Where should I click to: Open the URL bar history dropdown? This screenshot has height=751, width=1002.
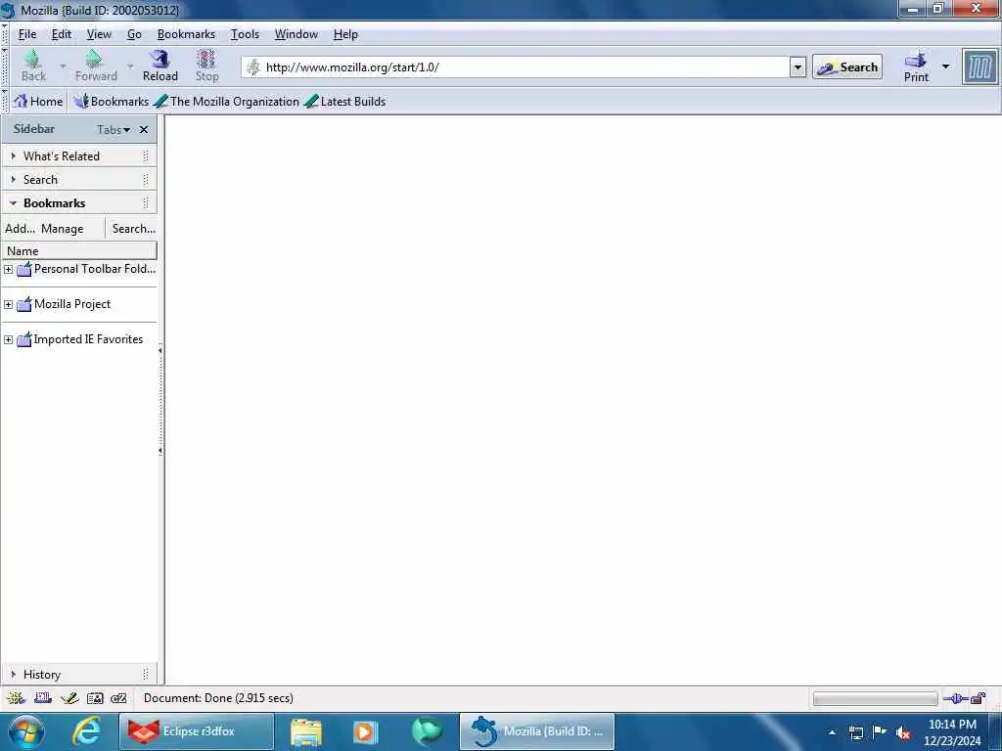[x=797, y=67]
